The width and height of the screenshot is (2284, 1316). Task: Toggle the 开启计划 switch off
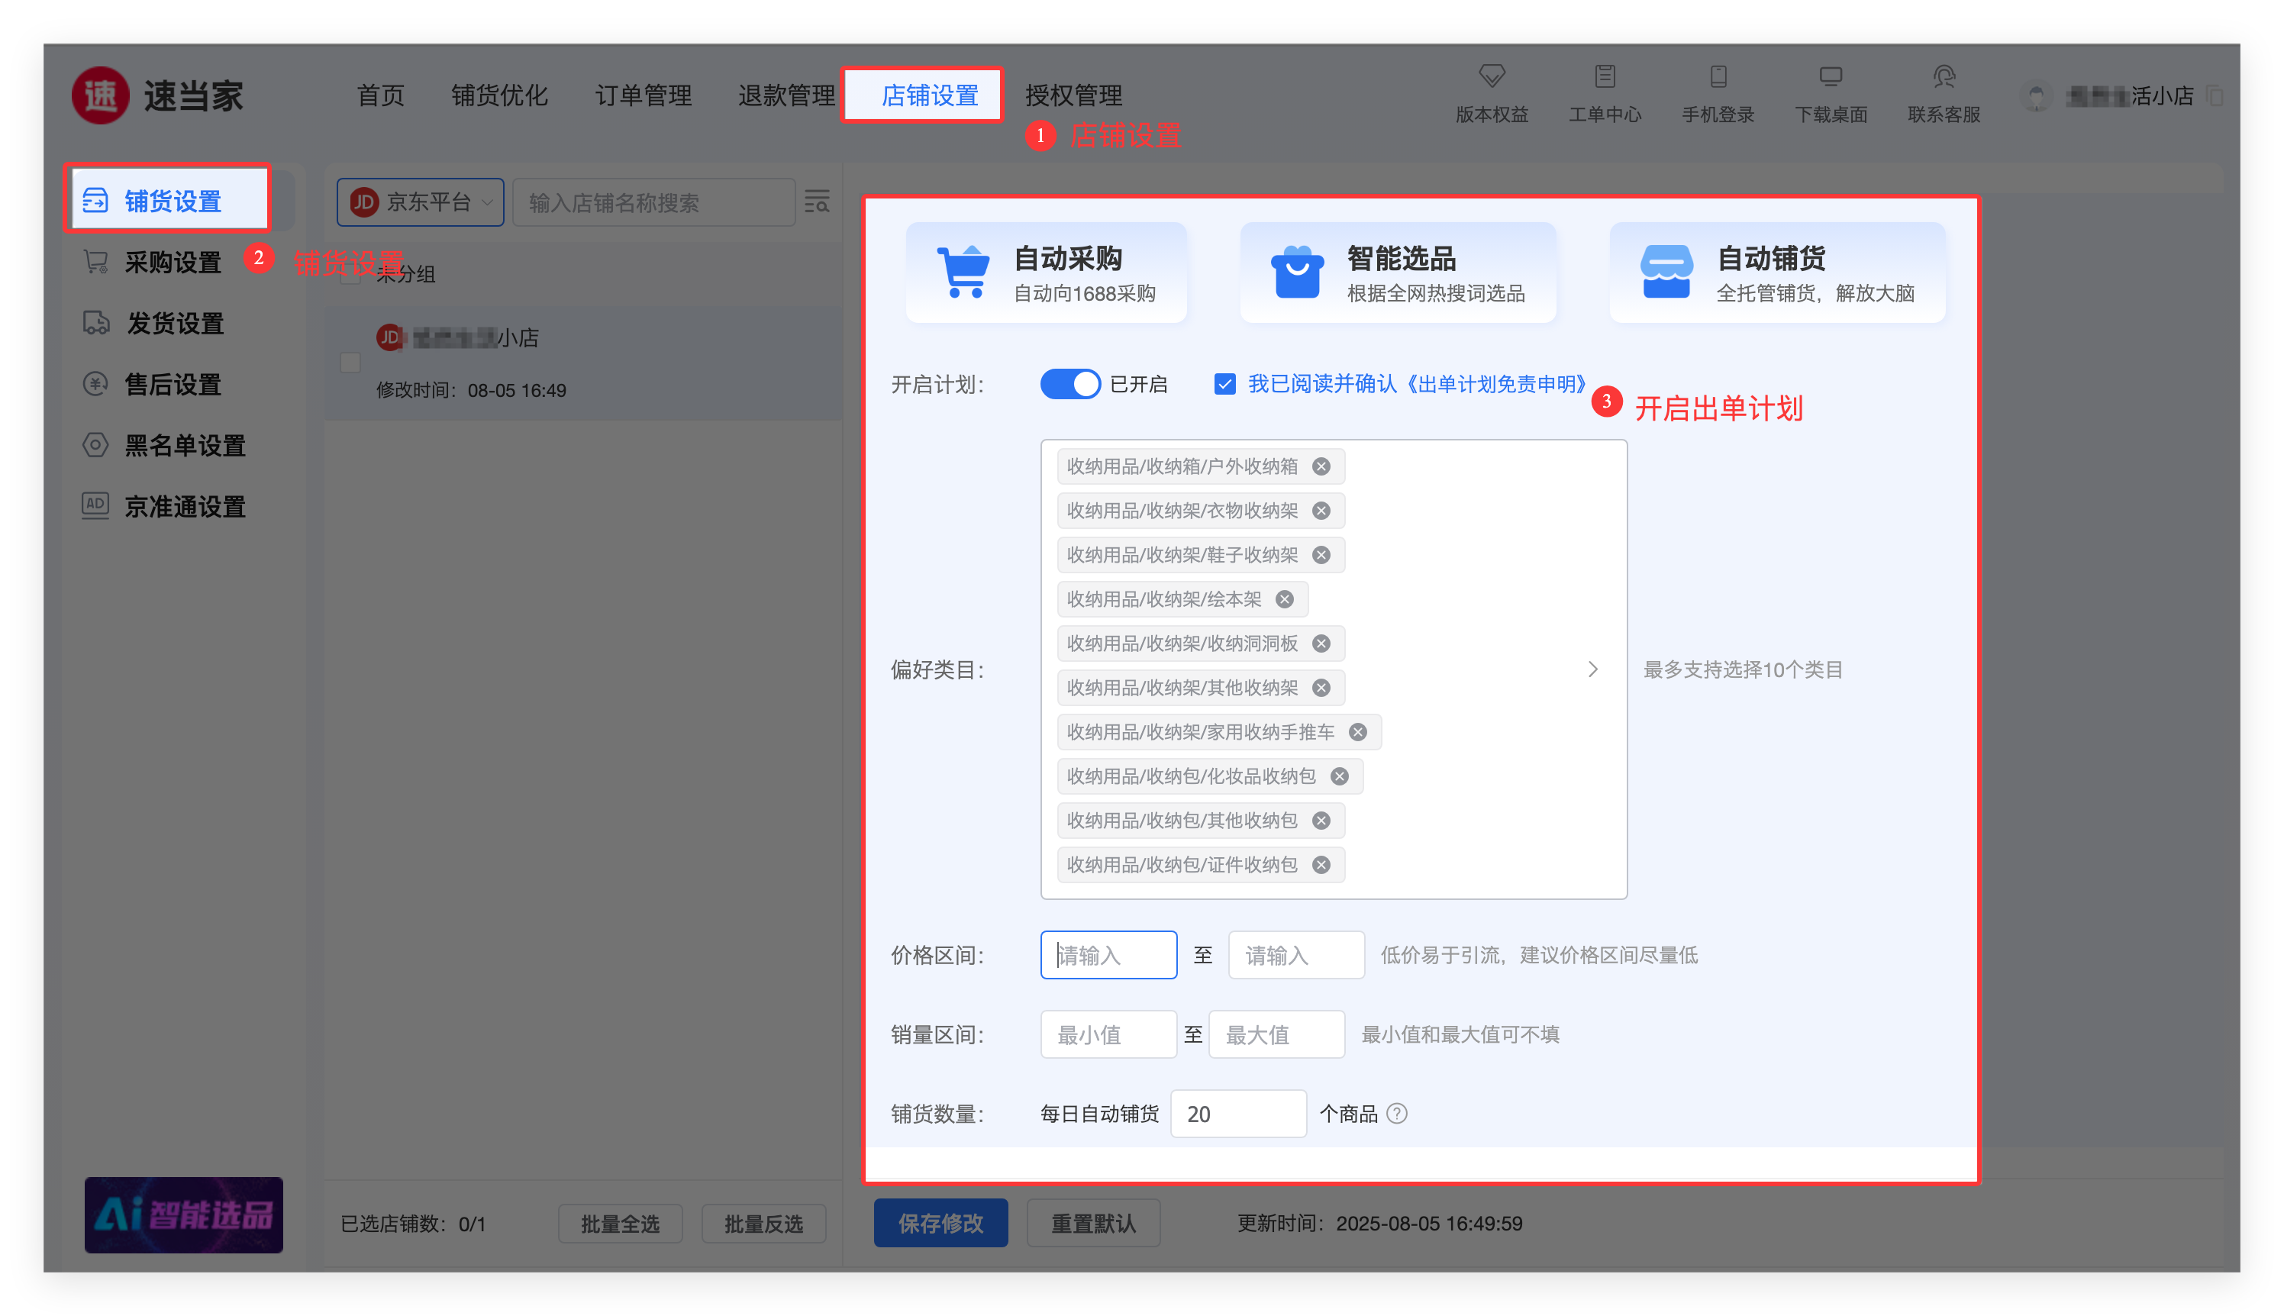coord(1070,384)
